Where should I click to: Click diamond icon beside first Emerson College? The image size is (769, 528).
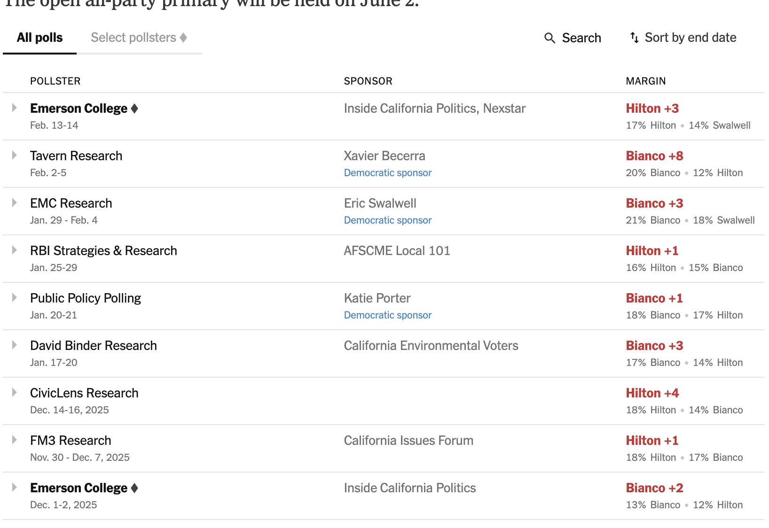point(134,109)
